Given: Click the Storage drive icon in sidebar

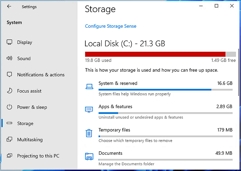Looking at the screenshot, I should [x=10, y=123].
